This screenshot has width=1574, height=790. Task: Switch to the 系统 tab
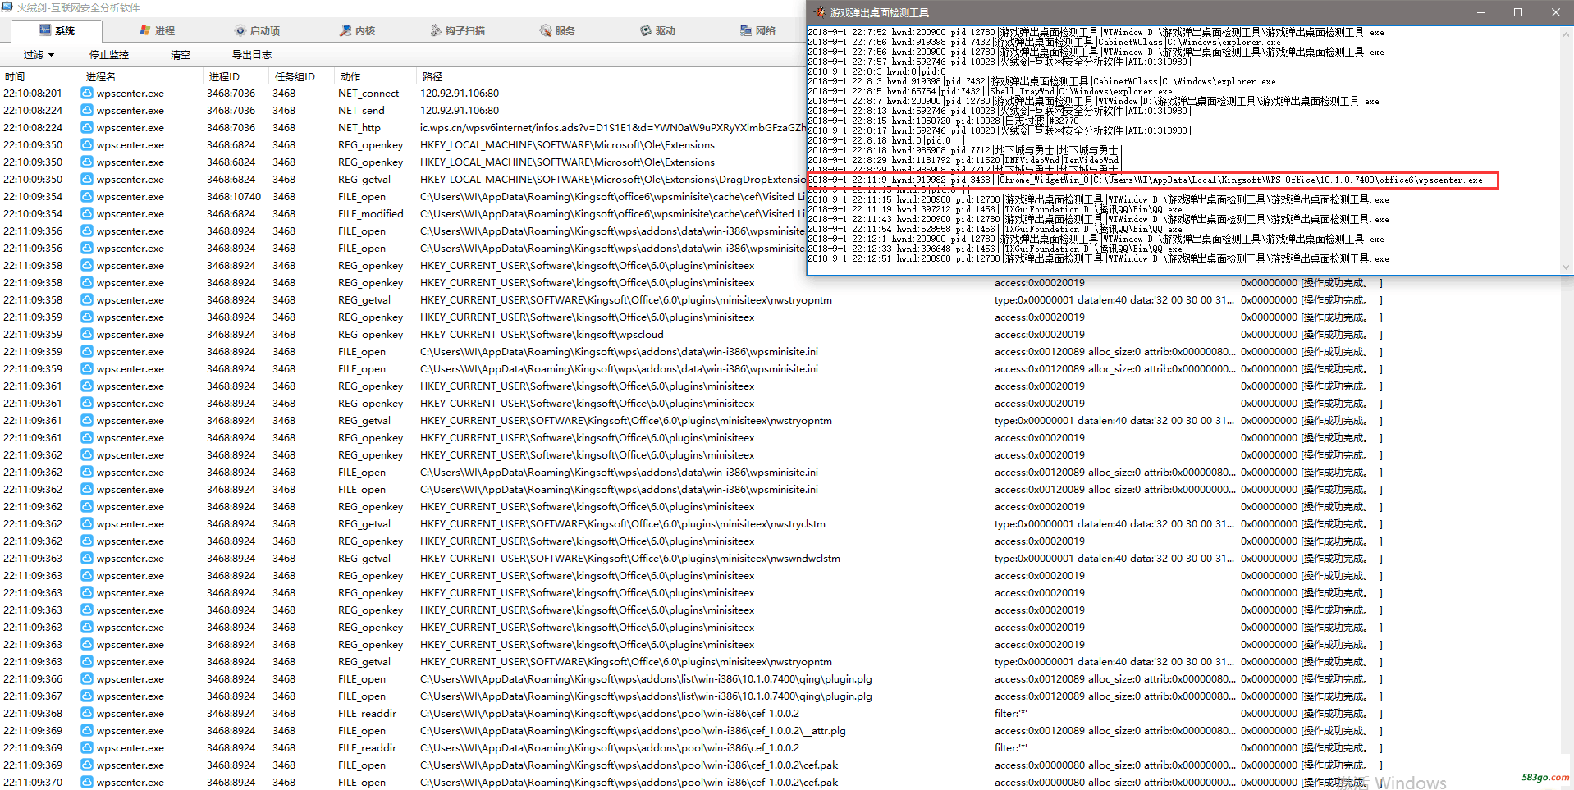[57, 30]
